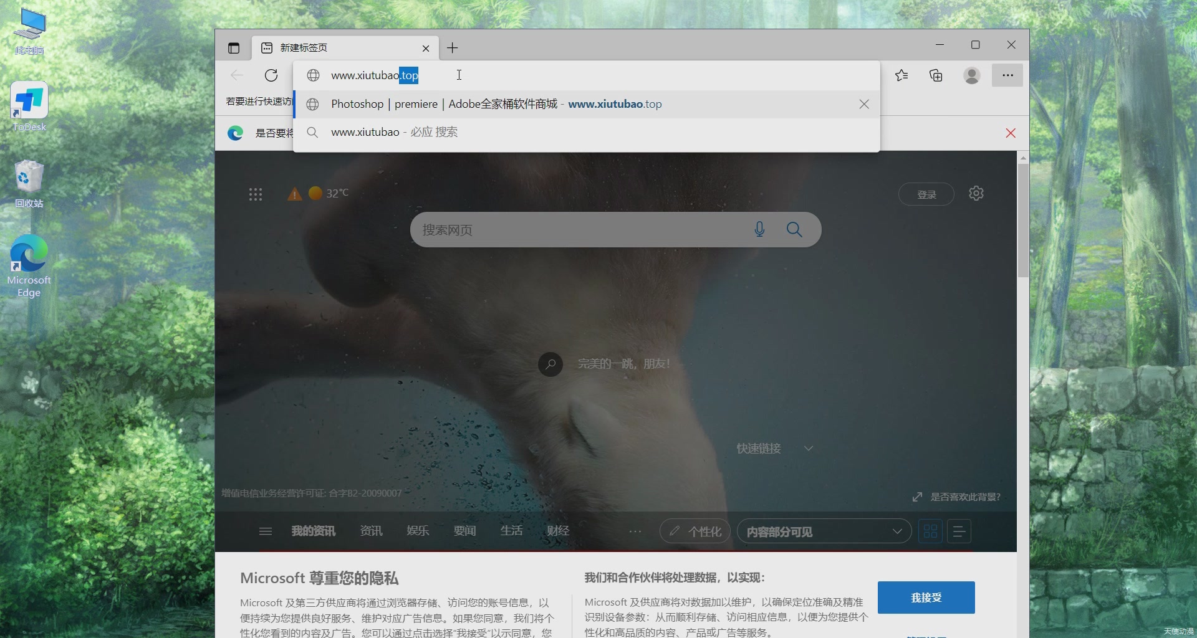Open the news feed hamburger menu
This screenshot has height=638, width=1197.
pyautogui.click(x=266, y=531)
